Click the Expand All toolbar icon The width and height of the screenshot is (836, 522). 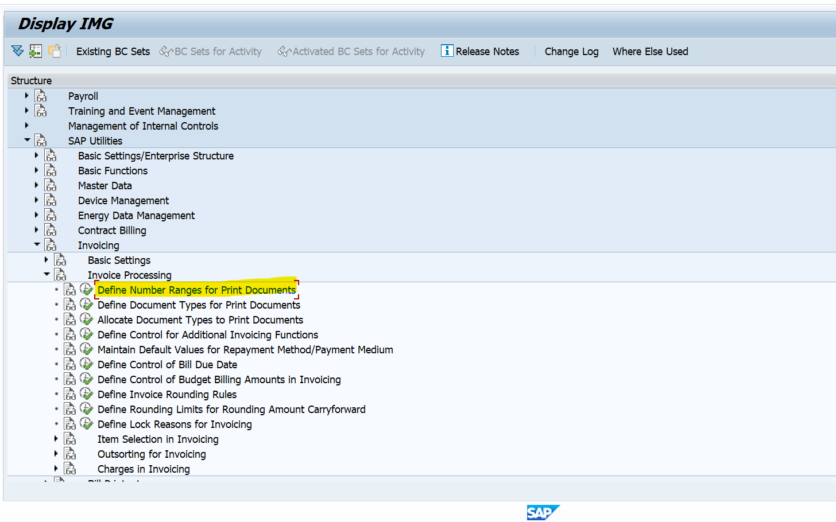pos(18,51)
